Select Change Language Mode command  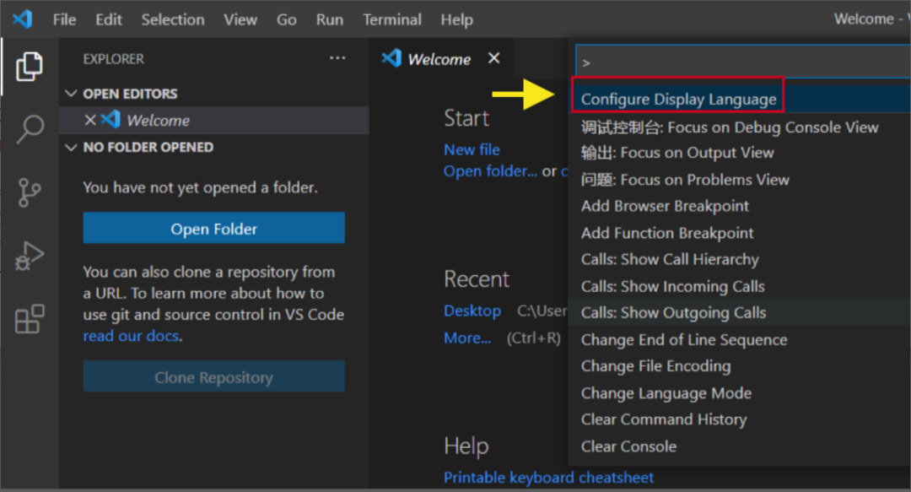(739, 393)
